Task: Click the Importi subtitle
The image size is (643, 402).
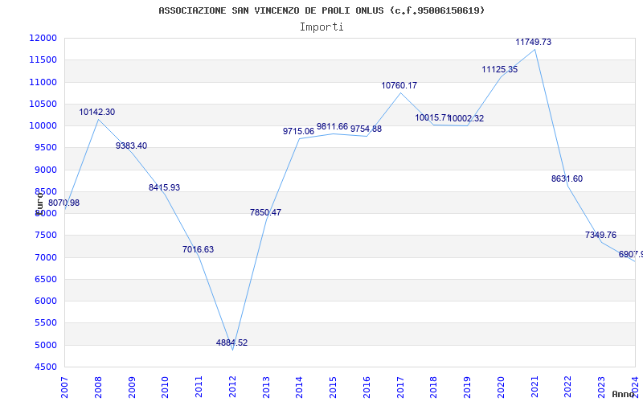Action: tap(321, 27)
